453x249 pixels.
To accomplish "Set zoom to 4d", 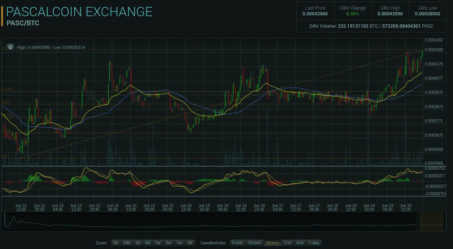I will pos(148,243).
